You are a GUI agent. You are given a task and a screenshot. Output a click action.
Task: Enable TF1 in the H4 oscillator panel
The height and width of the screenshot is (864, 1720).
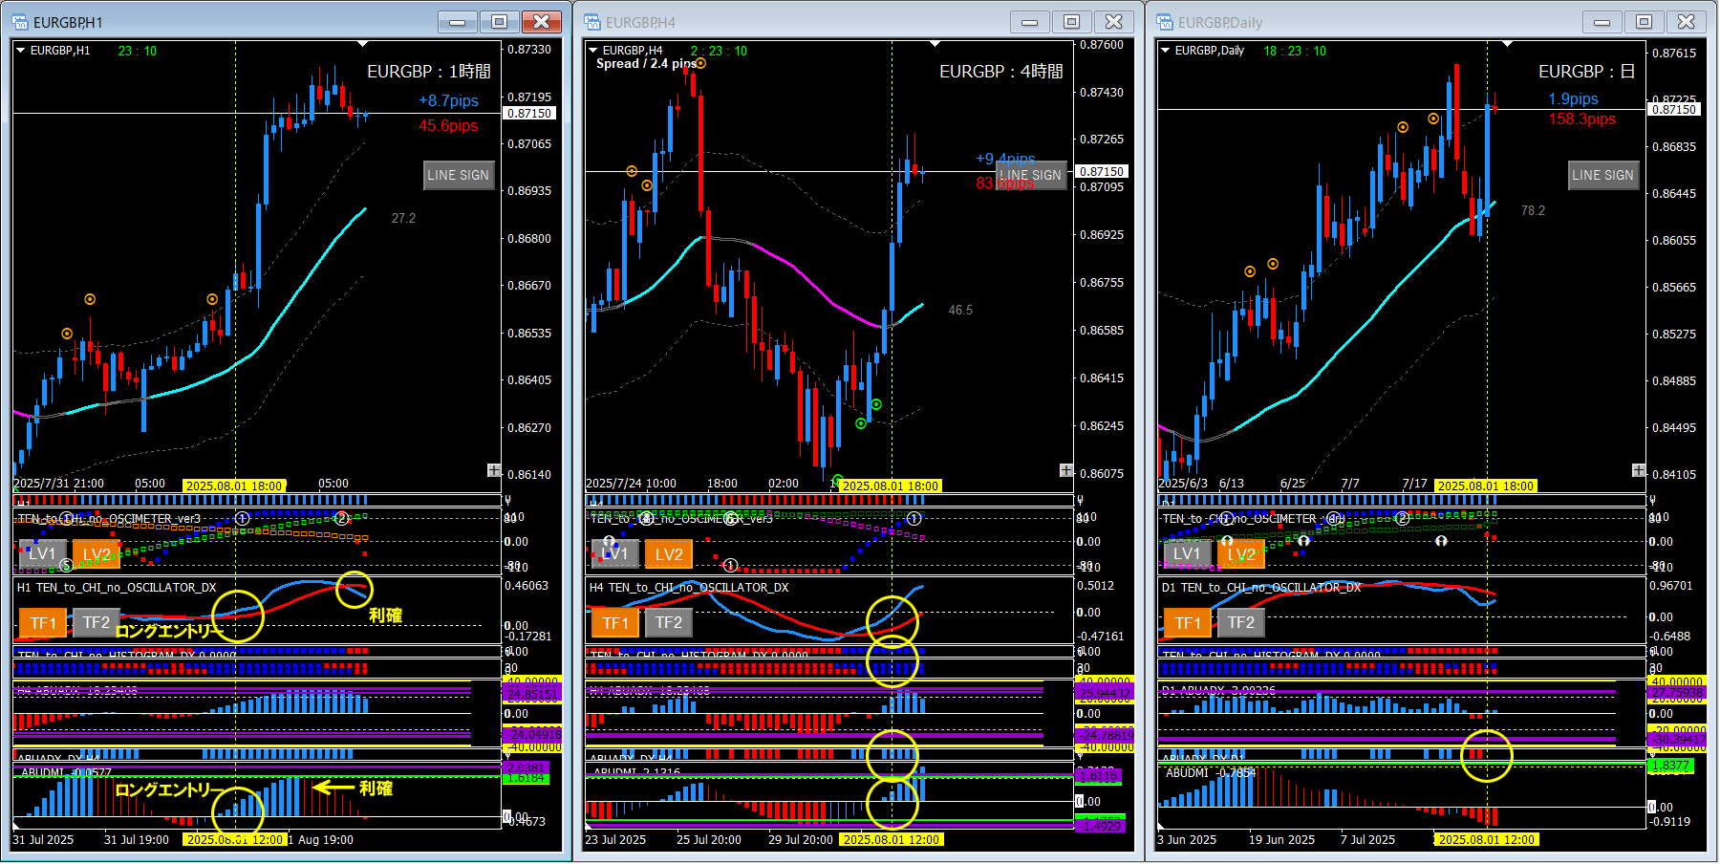(x=615, y=623)
